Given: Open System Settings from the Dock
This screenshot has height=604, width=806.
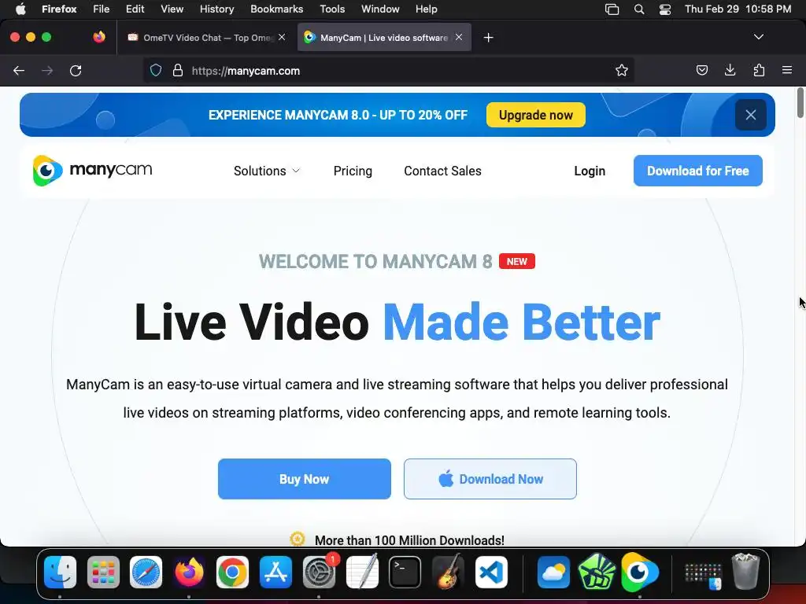Looking at the screenshot, I should [319, 572].
